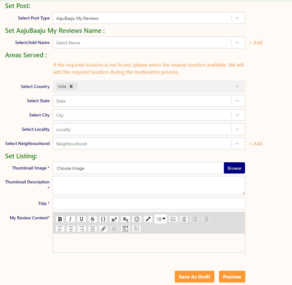
Task: Click the insert link icon
Action: point(103,229)
